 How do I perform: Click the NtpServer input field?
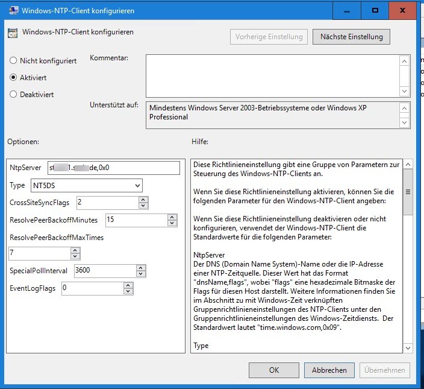coord(114,168)
